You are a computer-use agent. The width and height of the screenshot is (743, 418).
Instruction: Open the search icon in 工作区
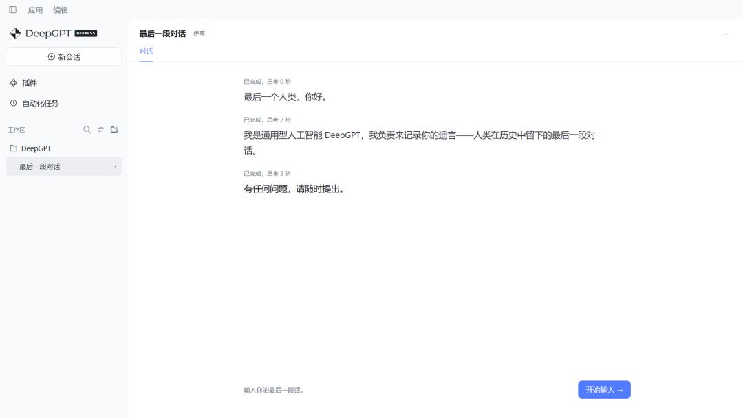(87, 130)
